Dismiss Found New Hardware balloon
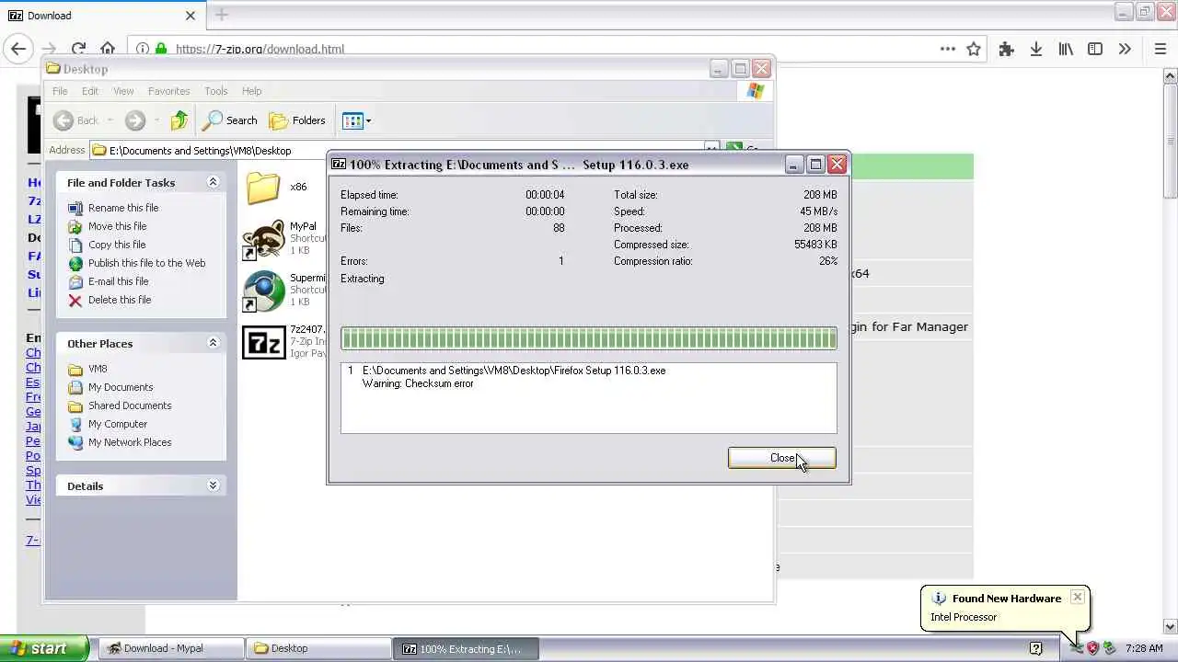Viewport: 1178px width, 662px height. pyautogui.click(x=1077, y=597)
